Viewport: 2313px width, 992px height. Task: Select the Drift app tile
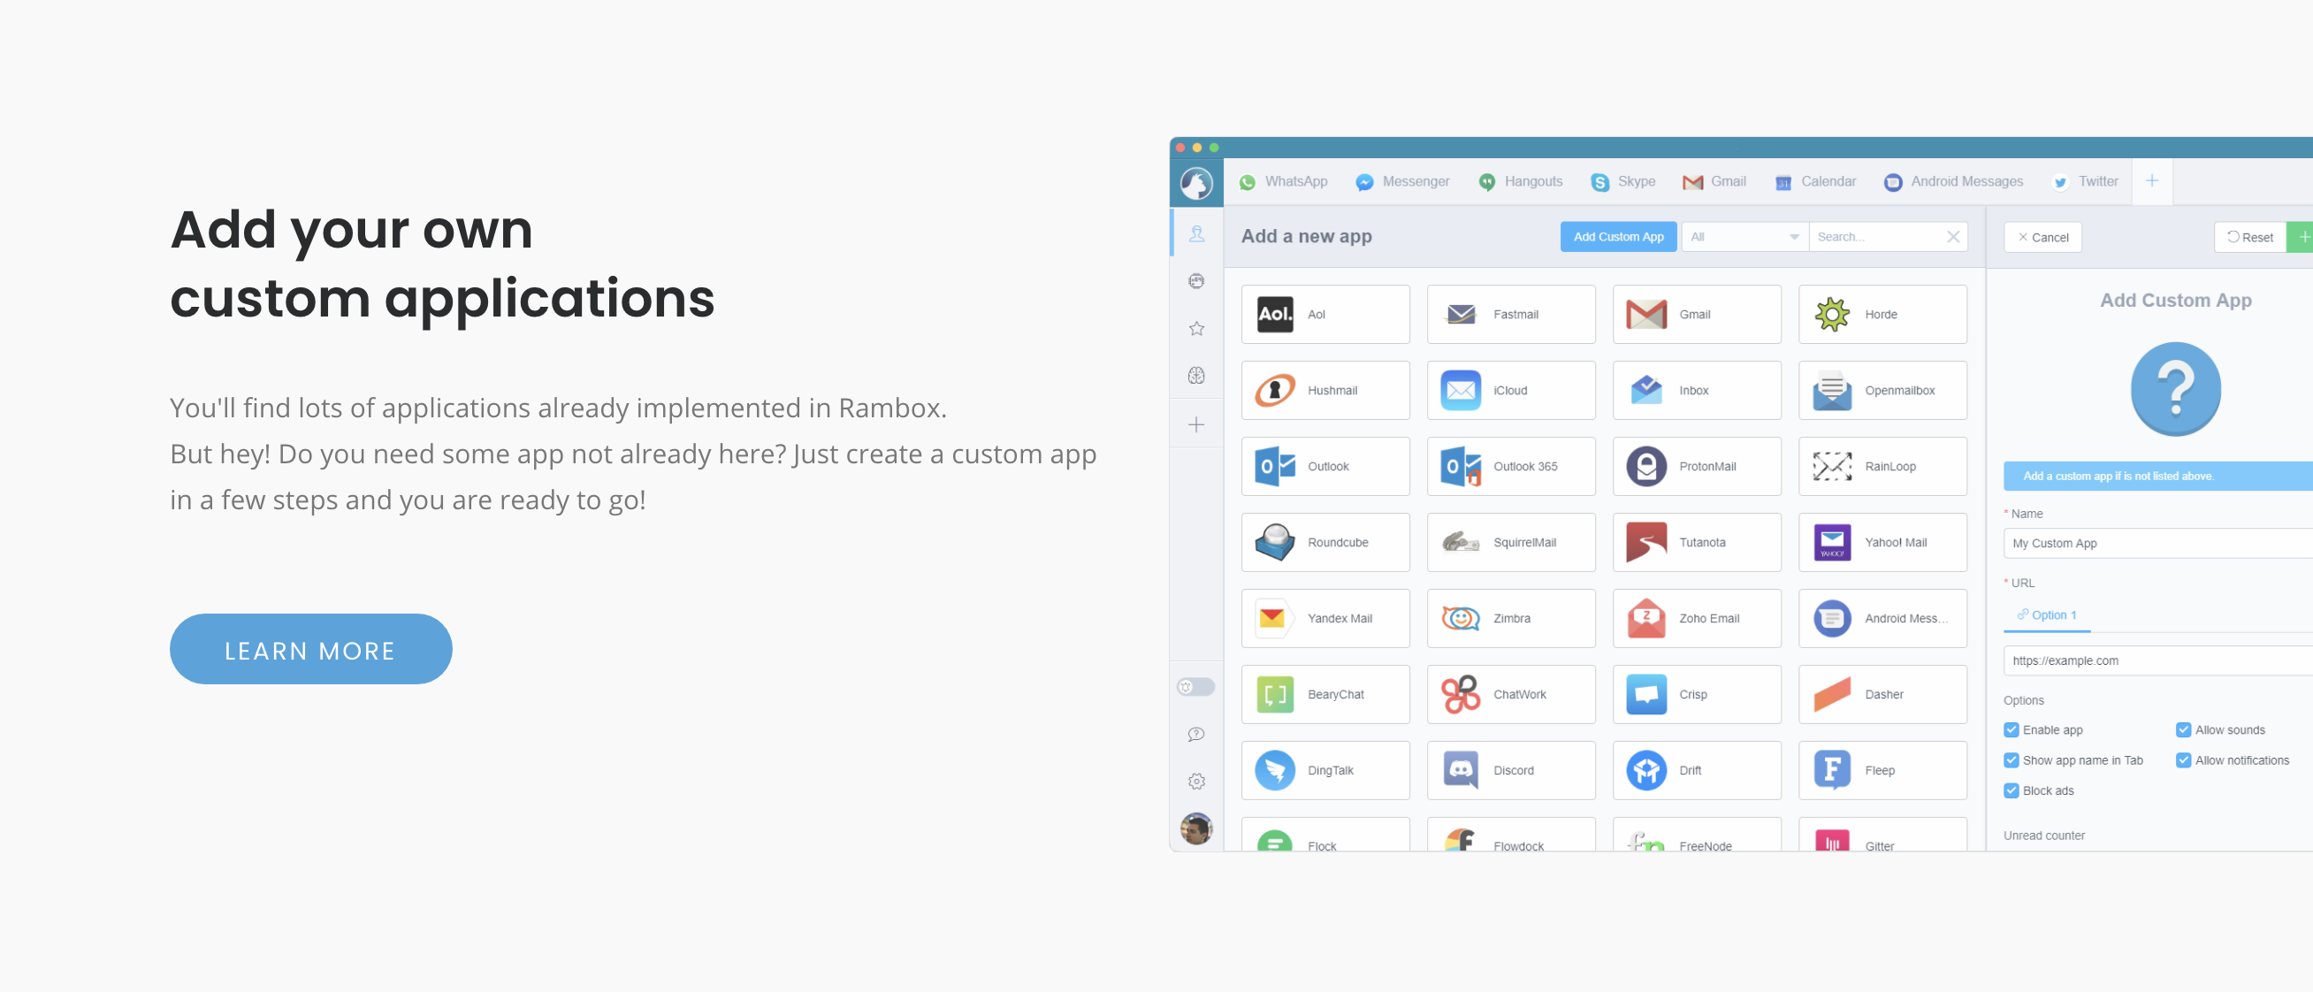point(1697,770)
